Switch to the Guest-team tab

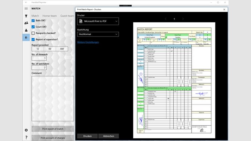click(67, 16)
